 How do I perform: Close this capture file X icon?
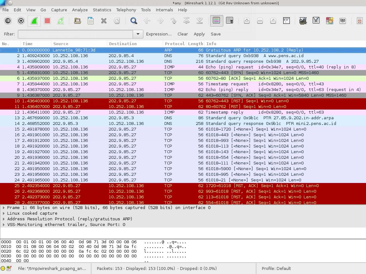point(104,21)
